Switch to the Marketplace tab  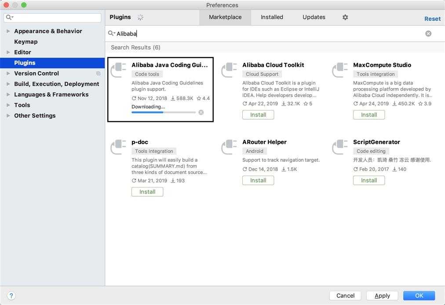225,17
